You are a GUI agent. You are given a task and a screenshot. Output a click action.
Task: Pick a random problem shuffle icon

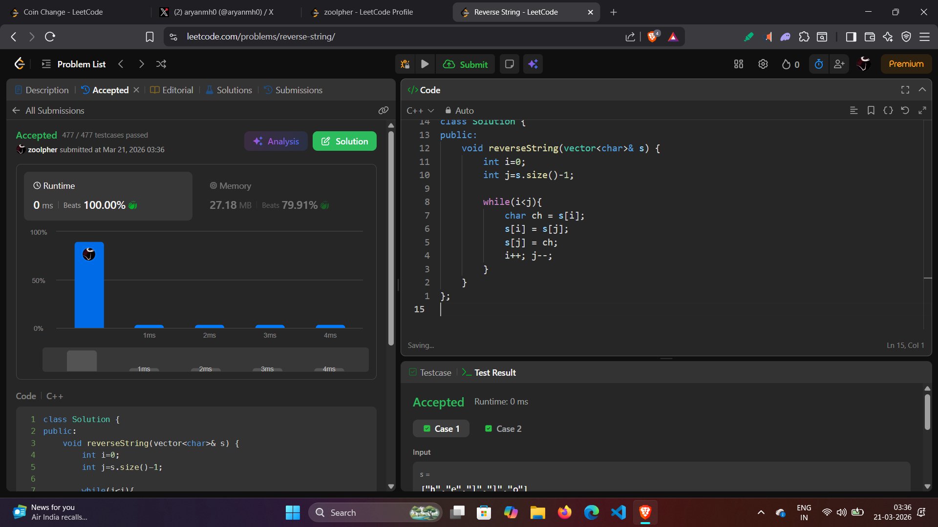click(161, 64)
